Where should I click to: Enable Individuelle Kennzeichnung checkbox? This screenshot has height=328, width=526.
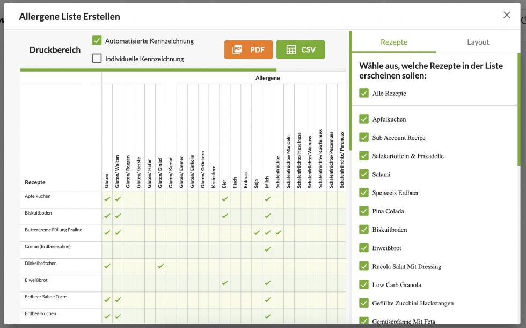[x=97, y=59]
